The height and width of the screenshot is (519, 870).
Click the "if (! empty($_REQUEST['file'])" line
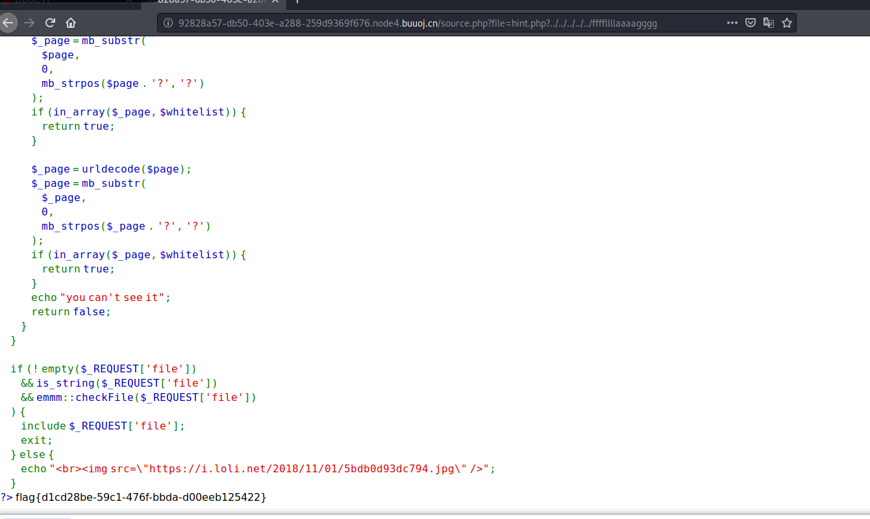[x=103, y=369]
